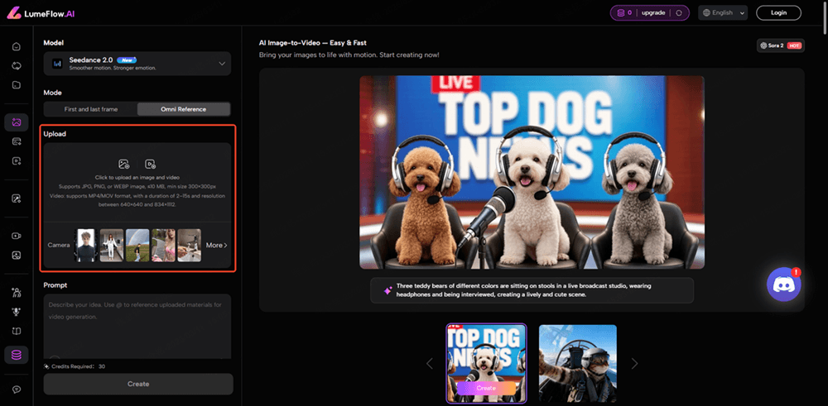The width and height of the screenshot is (828, 406).
Task: Click the upload image icon in Upload area
Action: [x=124, y=165]
